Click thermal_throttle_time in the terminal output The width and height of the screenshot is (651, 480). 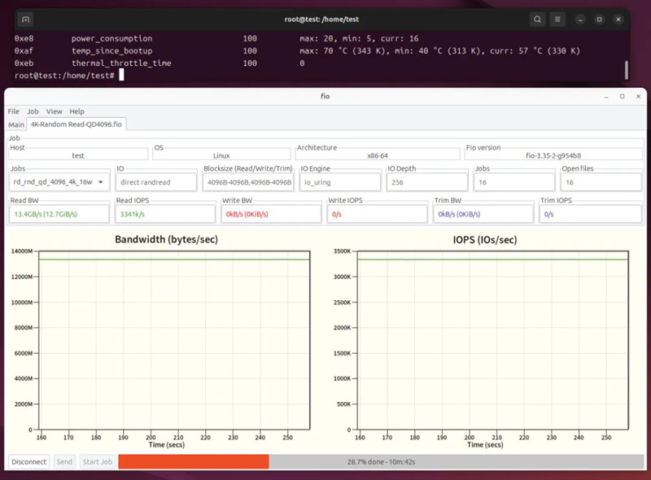coord(121,63)
